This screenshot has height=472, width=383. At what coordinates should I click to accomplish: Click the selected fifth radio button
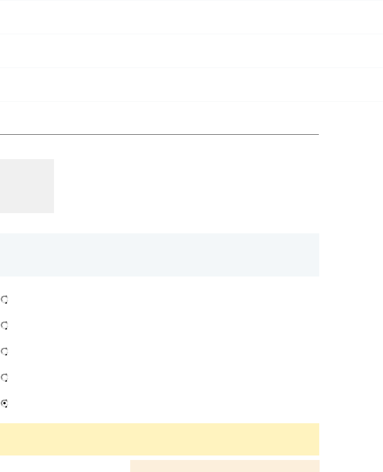5,404
